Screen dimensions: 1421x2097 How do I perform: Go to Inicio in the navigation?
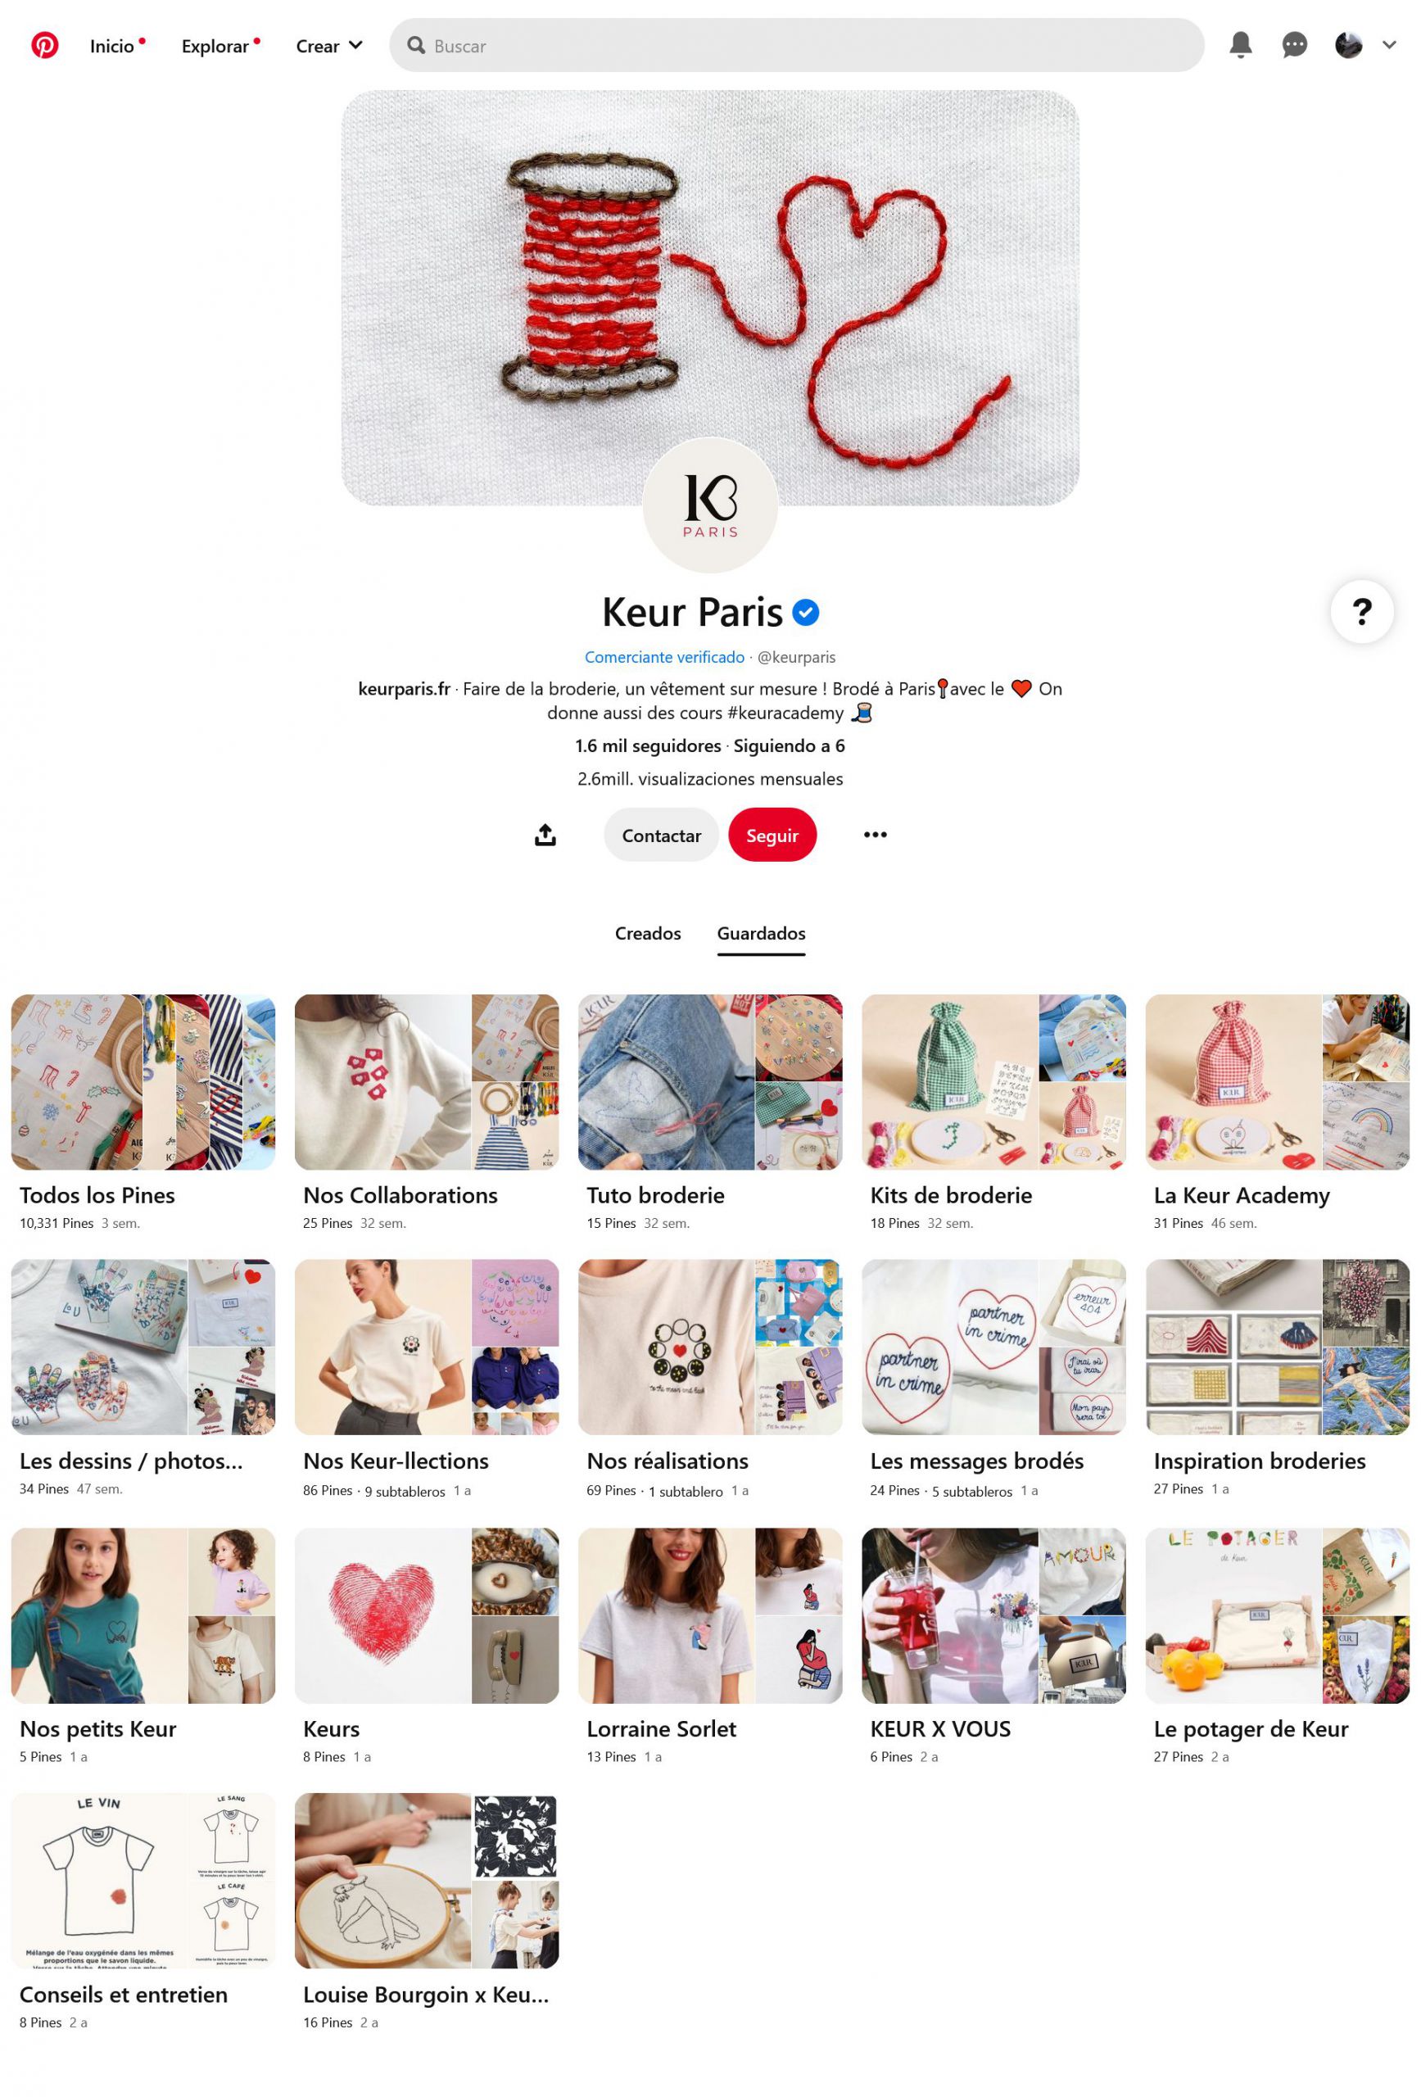click(x=112, y=46)
